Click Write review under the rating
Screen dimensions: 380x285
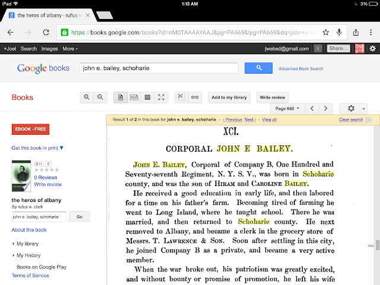[48, 185]
